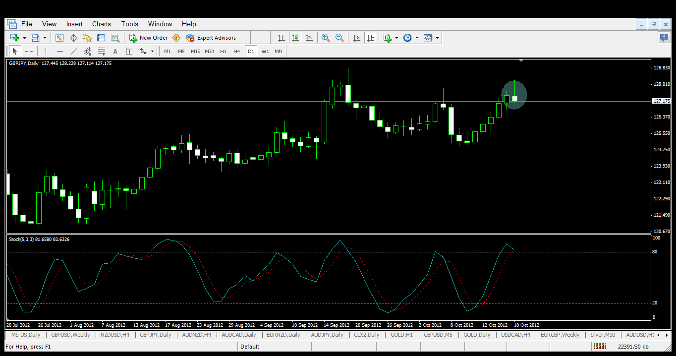The image size is (676, 356).
Task: Click the connection status bars indicator
Action: [599, 347]
